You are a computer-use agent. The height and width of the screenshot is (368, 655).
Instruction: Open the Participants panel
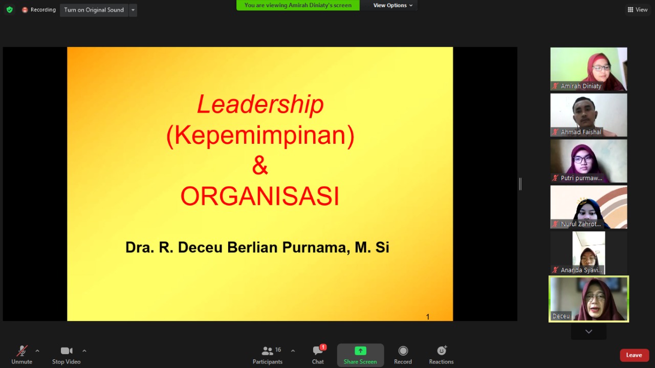pyautogui.click(x=267, y=353)
